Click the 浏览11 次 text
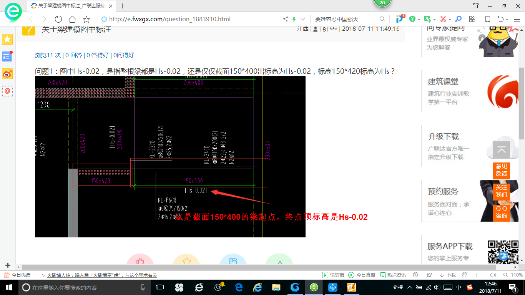Viewport: 525px width, 295px height. [x=48, y=55]
